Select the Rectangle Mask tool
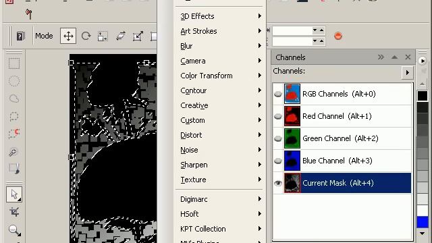The width and height of the screenshot is (432, 243). (x=14, y=63)
